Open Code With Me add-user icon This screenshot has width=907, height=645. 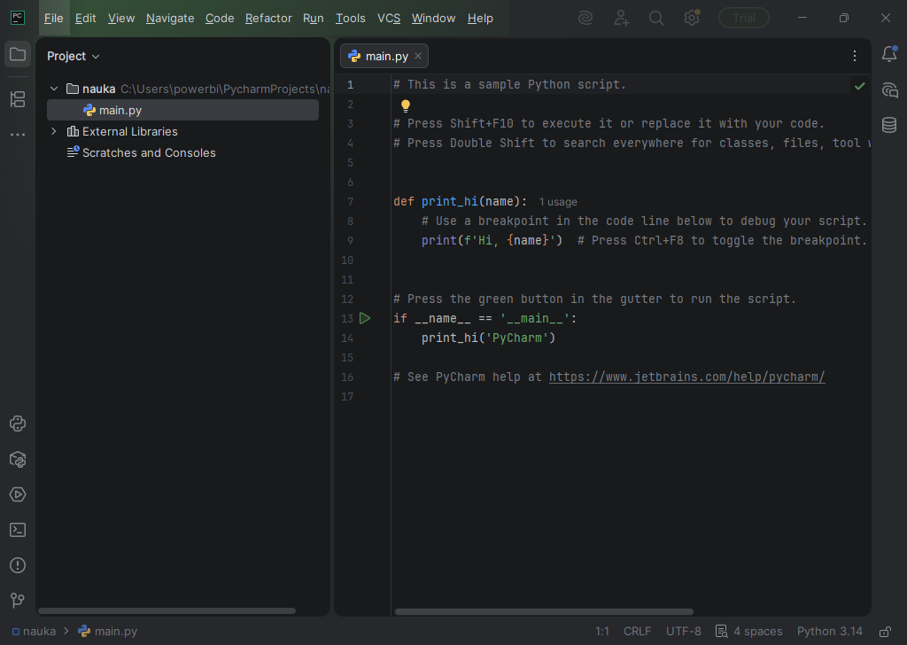click(621, 18)
